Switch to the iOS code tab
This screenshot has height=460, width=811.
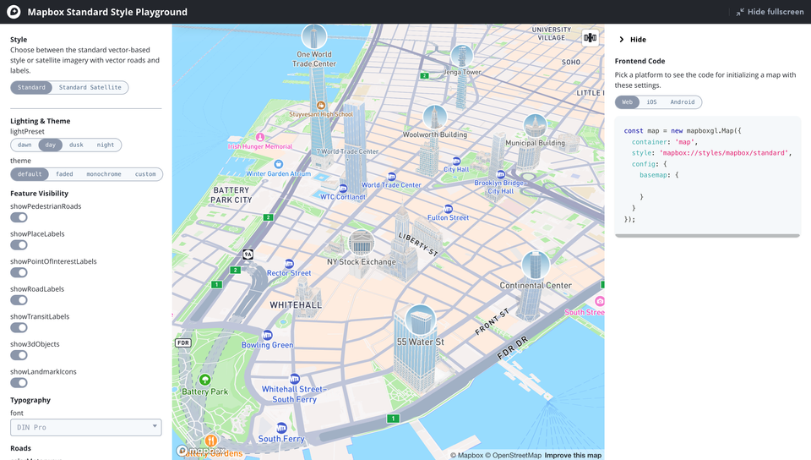[x=651, y=102]
